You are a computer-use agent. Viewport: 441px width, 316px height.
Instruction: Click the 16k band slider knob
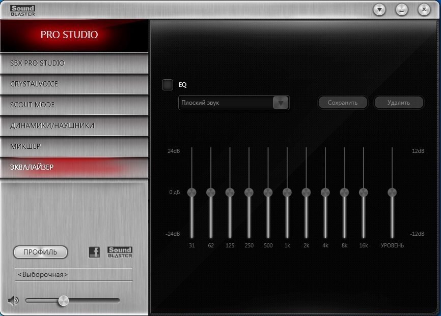[364, 193]
